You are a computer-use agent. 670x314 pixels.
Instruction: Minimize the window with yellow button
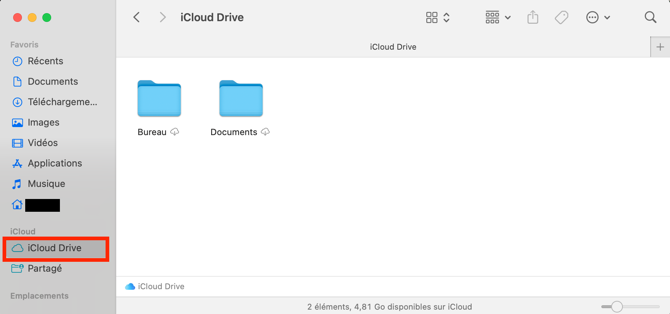(x=32, y=18)
